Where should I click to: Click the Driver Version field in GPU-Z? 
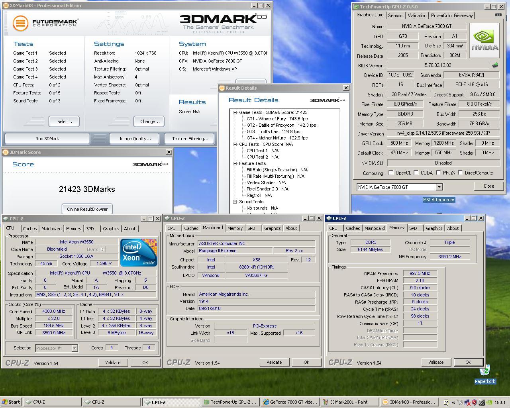[x=443, y=133]
